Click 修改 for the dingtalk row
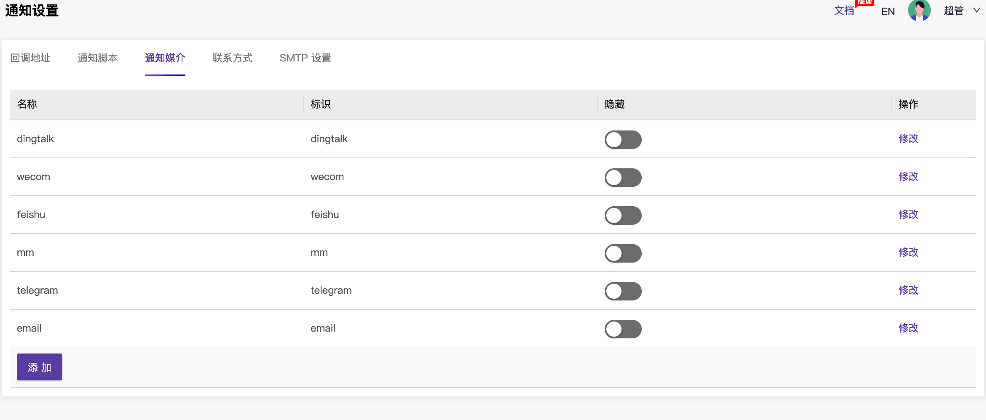 click(x=908, y=139)
